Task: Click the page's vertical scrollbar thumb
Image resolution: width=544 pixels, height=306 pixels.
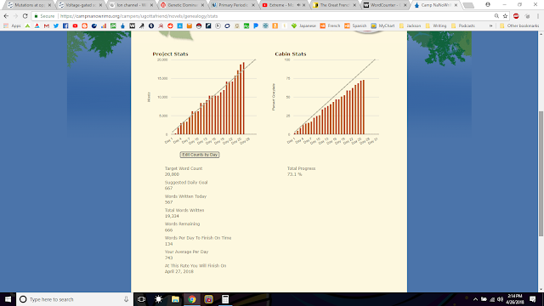Action: [x=541, y=173]
